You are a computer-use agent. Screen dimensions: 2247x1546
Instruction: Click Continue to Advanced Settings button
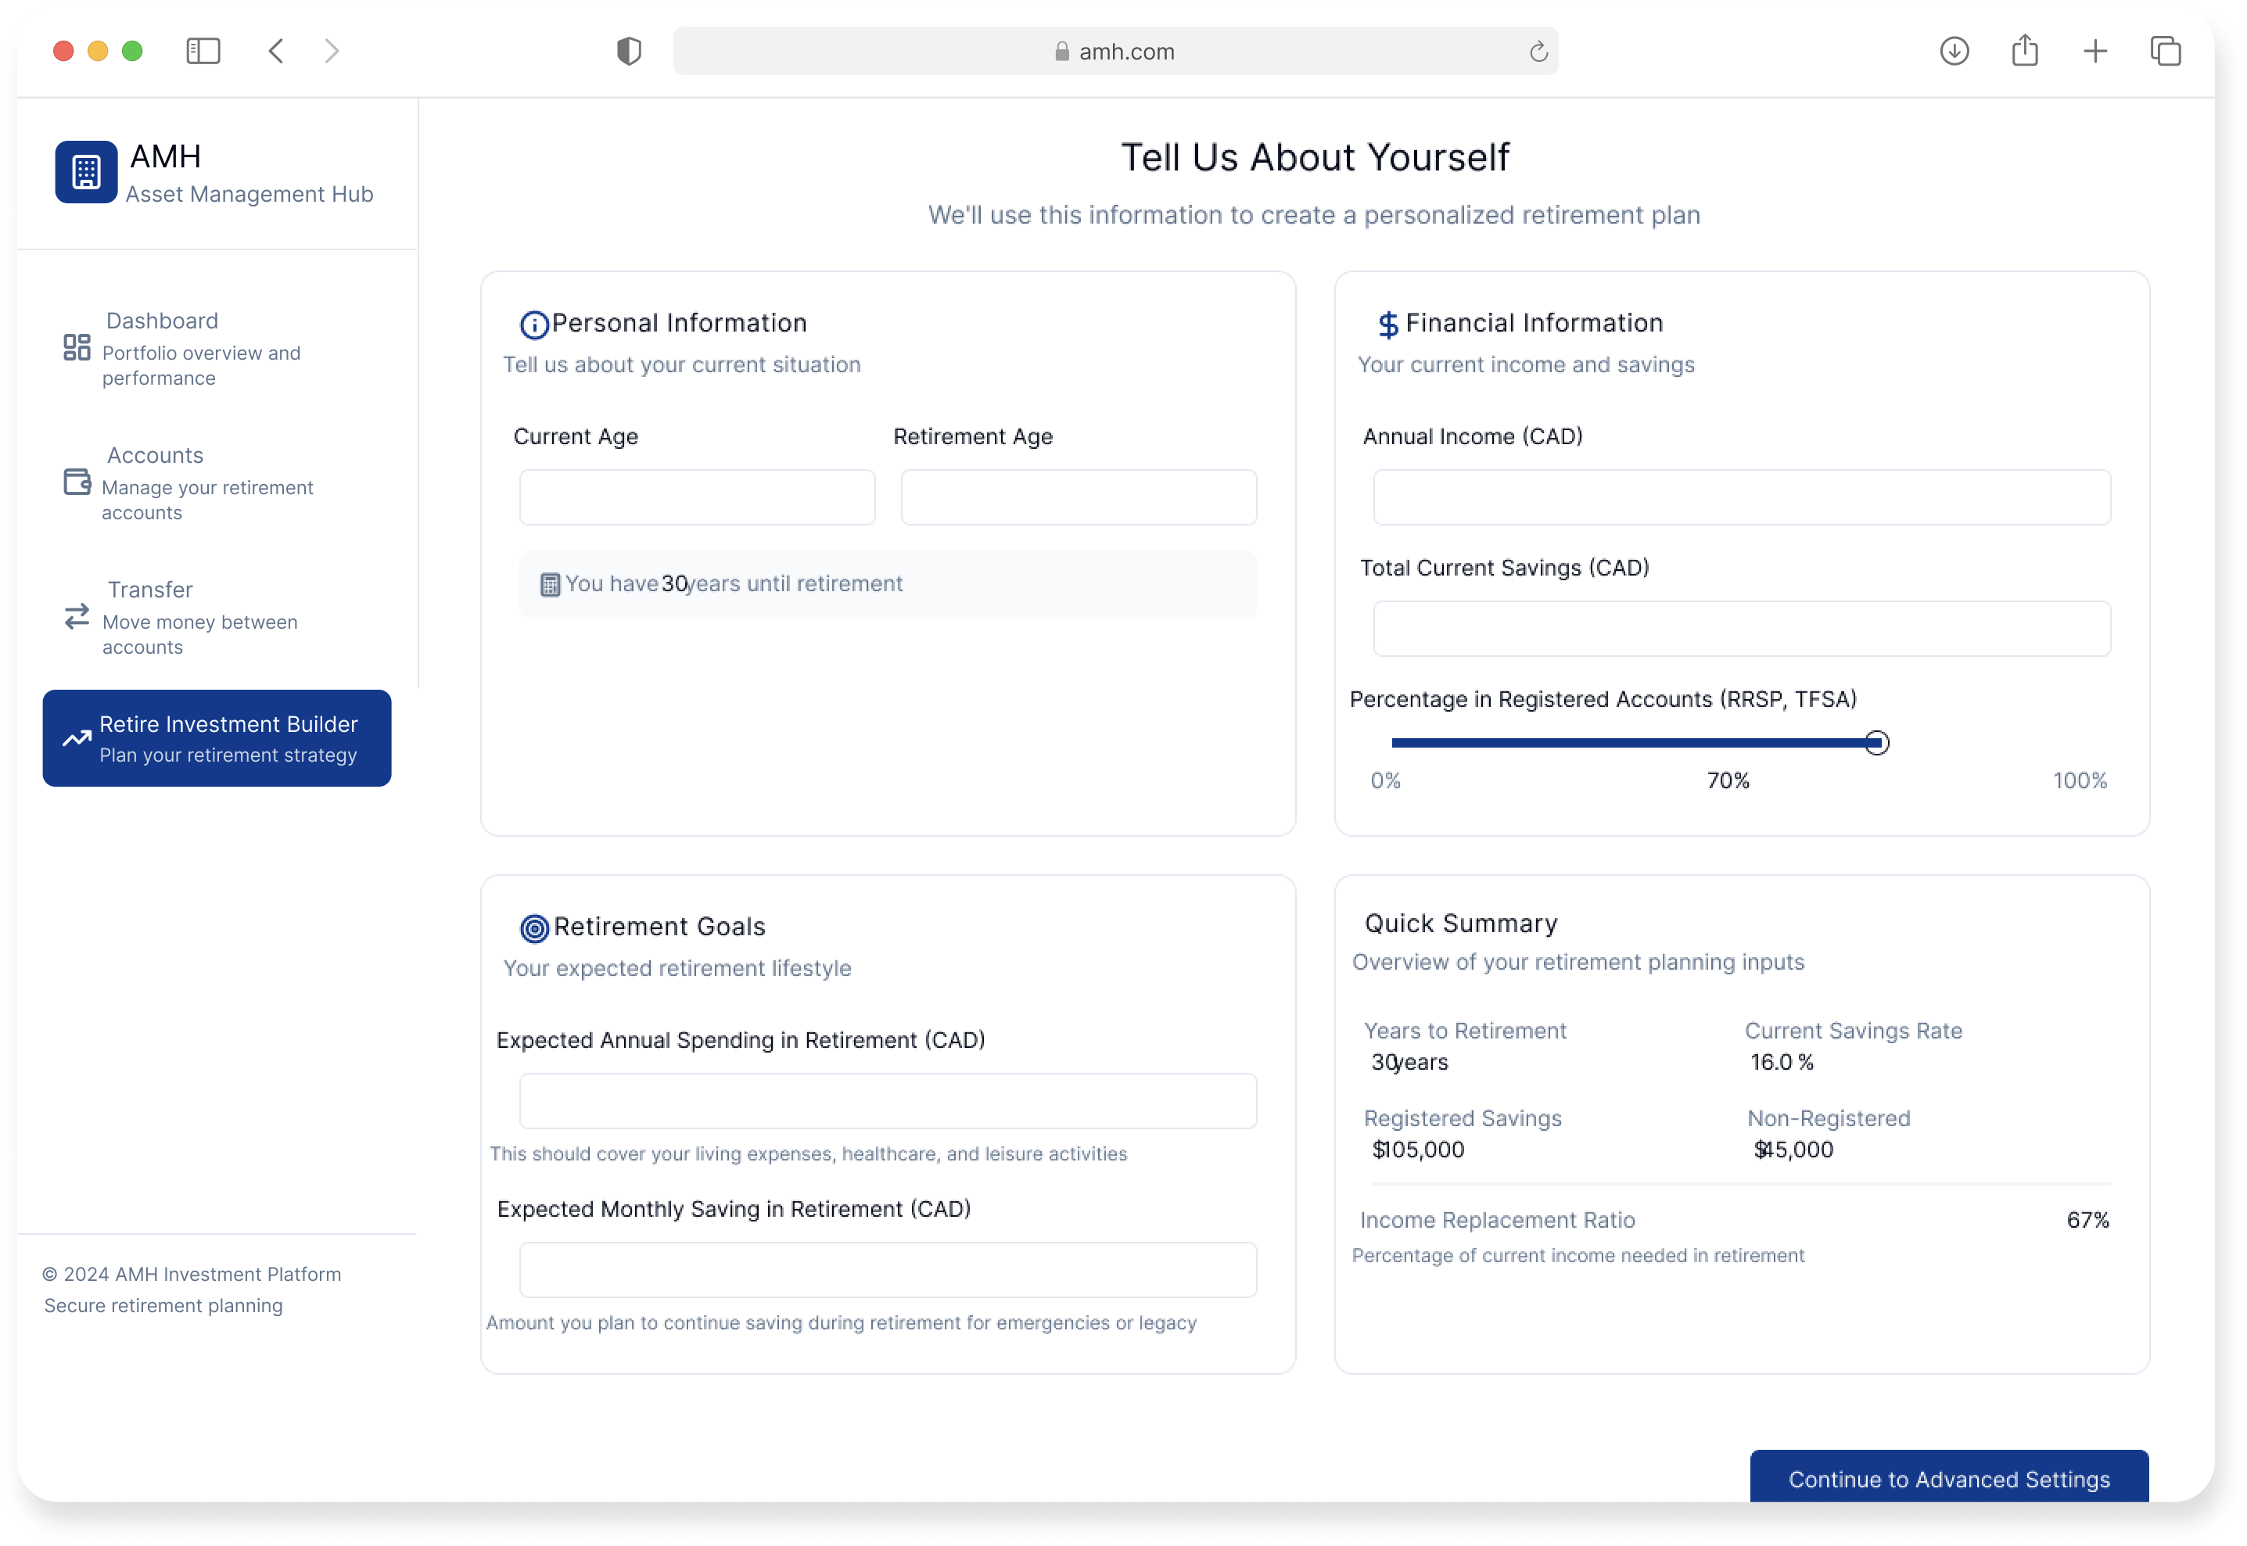tap(1947, 1478)
